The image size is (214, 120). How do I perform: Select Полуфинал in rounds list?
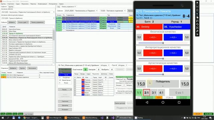pyautogui.click(x=65, y=77)
